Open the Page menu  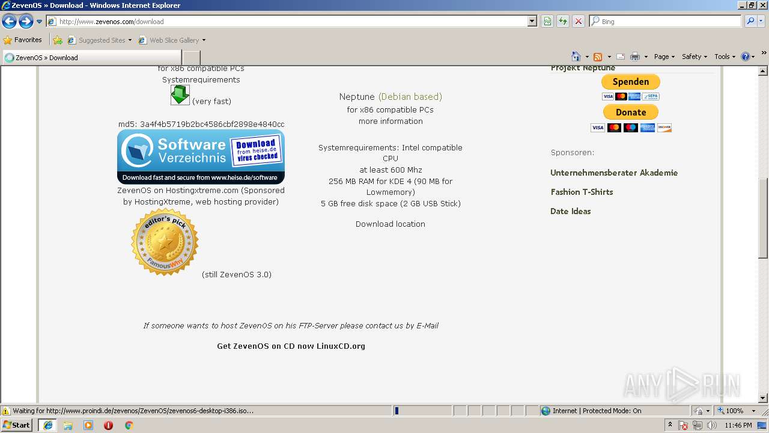tap(664, 57)
